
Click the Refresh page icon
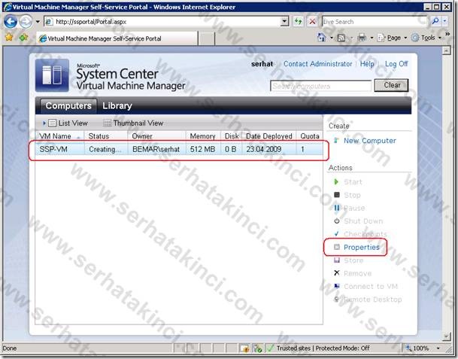pos(299,22)
